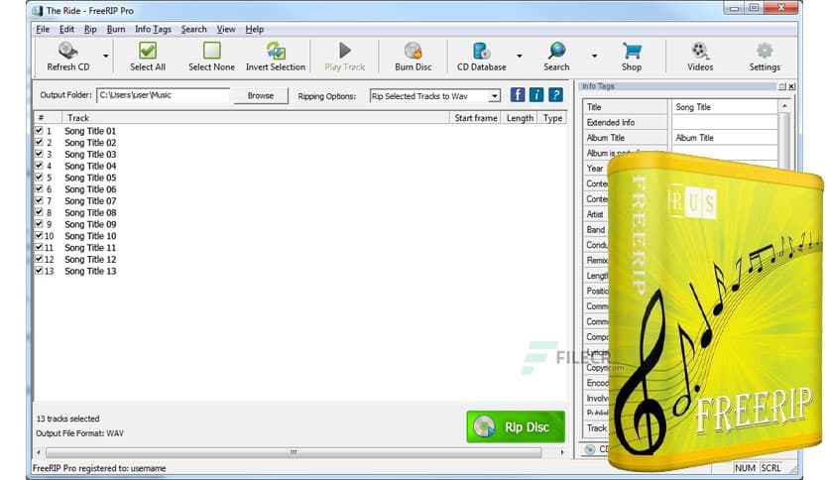Click the Search globe icon in toolbar
The height and width of the screenshot is (480, 829).
click(556, 51)
